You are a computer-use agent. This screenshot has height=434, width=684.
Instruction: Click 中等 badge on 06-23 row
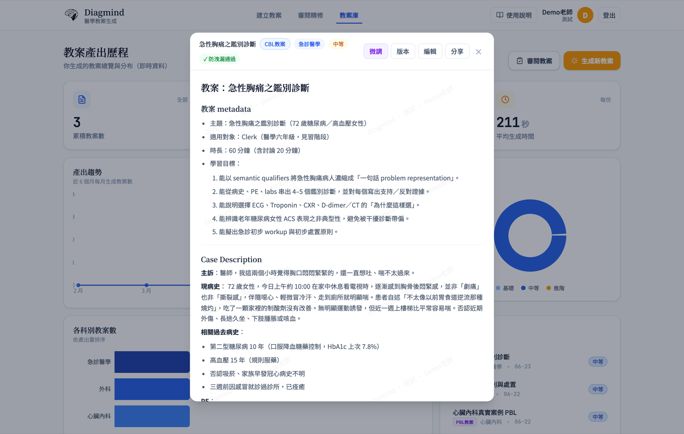pyautogui.click(x=598, y=362)
